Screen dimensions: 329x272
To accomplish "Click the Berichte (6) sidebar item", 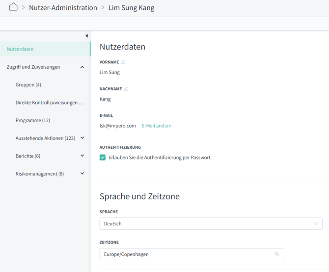I will (28, 156).
